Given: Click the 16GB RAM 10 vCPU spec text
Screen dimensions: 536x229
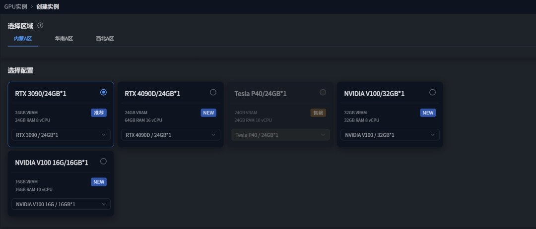Looking at the screenshot, I should (34, 189).
